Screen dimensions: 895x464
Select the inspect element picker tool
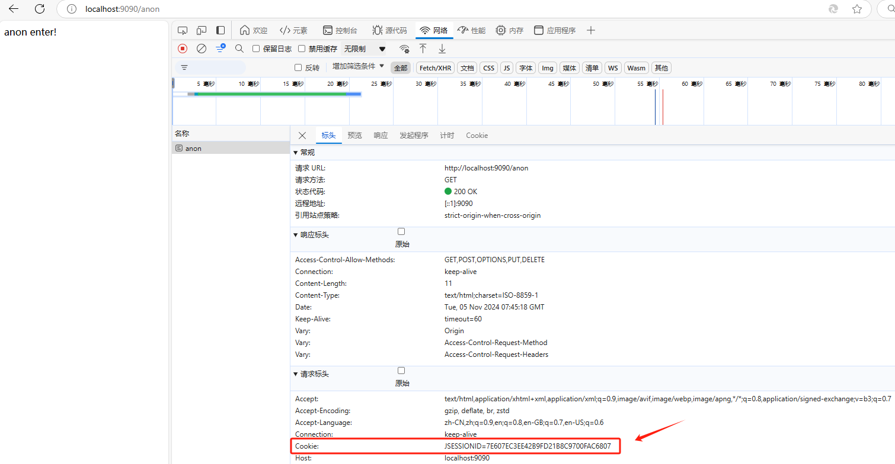pos(183,30)
